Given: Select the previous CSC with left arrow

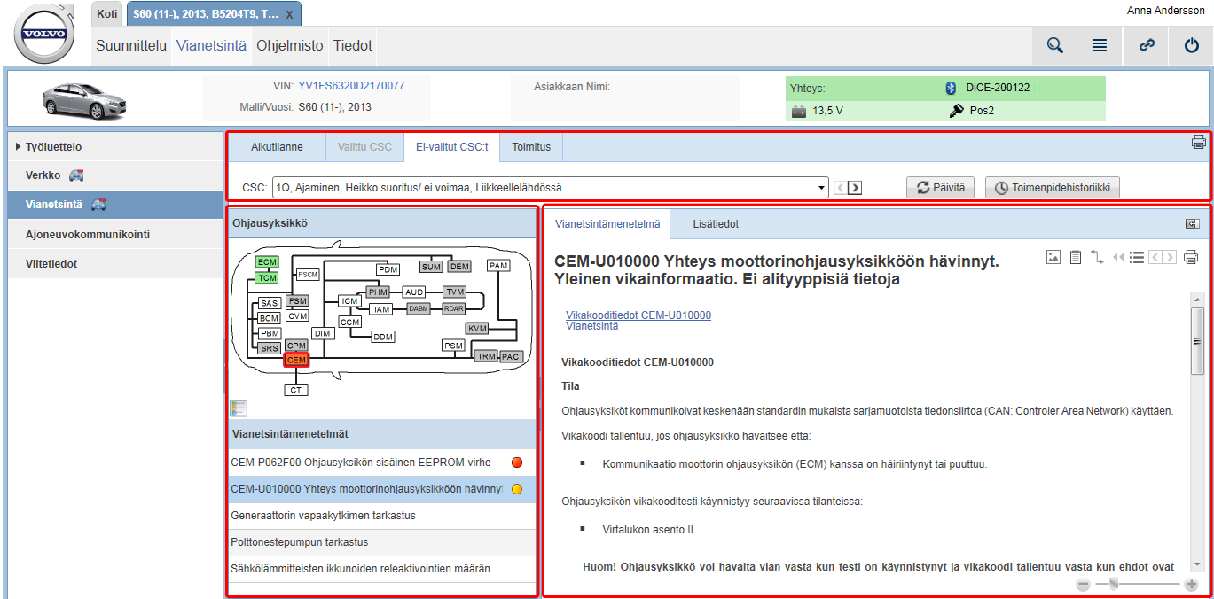Looking at the screenshot, I should click(x=841, y=188).
